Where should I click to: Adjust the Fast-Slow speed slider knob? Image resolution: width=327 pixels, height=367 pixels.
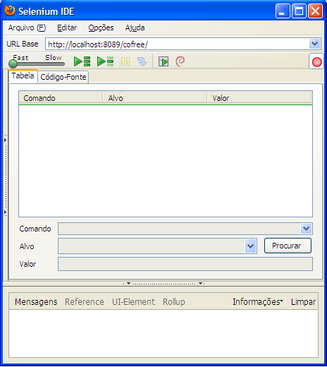tap(13, 64)
